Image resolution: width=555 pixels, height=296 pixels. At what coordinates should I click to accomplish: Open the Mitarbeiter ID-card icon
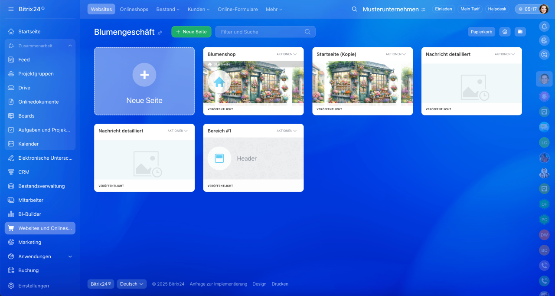11,200
